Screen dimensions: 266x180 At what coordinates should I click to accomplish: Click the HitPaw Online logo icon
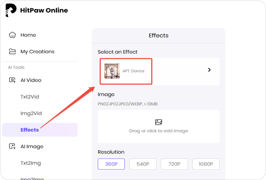point(11,10)
